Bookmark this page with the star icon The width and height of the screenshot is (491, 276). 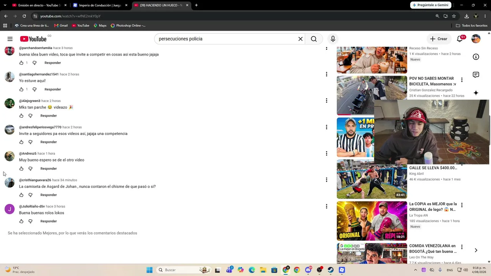[x=454, y=16]
